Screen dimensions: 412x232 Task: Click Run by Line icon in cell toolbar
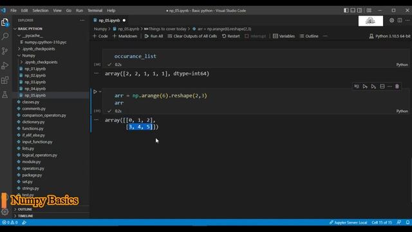(357, 86)
